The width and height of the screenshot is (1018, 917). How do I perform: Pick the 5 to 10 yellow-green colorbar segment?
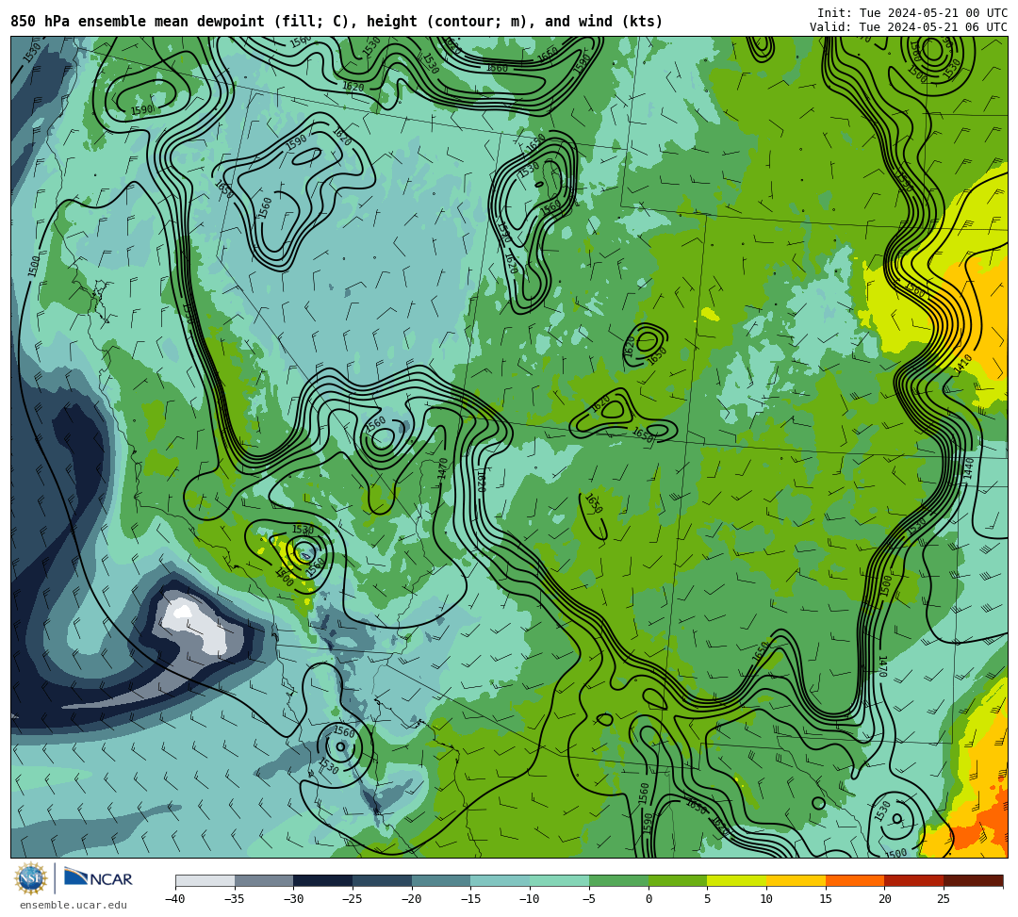coord(737,880)
